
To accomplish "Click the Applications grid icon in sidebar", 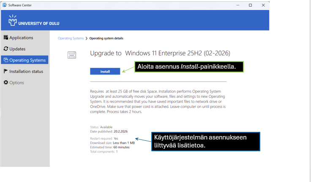I will point(6,37).
